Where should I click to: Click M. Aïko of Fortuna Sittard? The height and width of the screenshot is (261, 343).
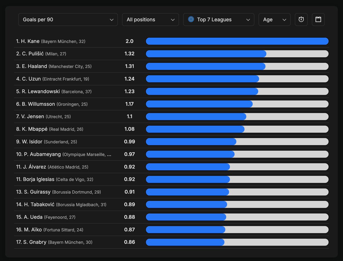coord(50,230)
